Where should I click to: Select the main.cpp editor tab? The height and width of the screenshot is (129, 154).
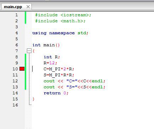(13, 7)
